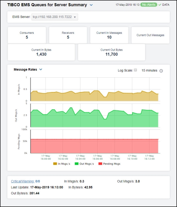Click the Out Msgs/s 3.0 value

138,181
